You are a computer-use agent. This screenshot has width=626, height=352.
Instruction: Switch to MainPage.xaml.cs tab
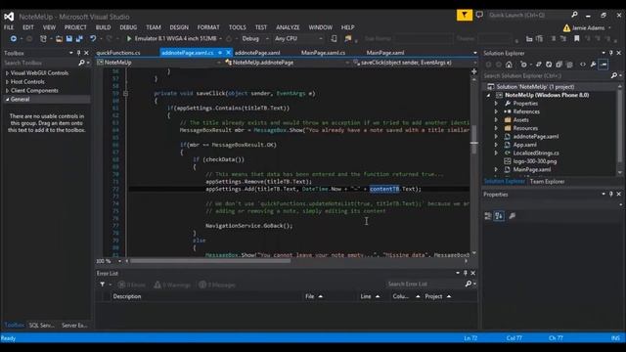323,53
